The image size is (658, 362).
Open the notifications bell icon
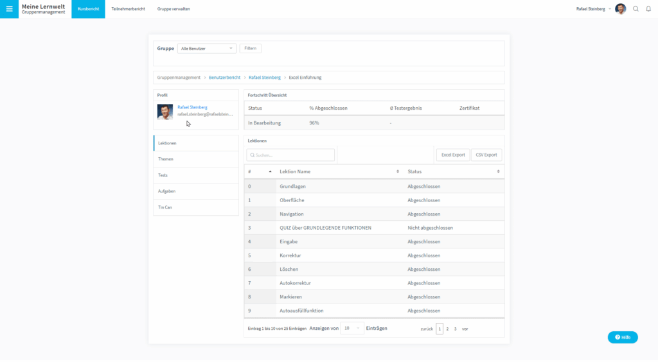tap(648, 9)
